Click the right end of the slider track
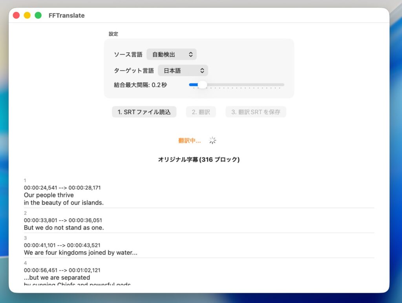Screen dimensions: 402x303 click(x=283, y=85)
